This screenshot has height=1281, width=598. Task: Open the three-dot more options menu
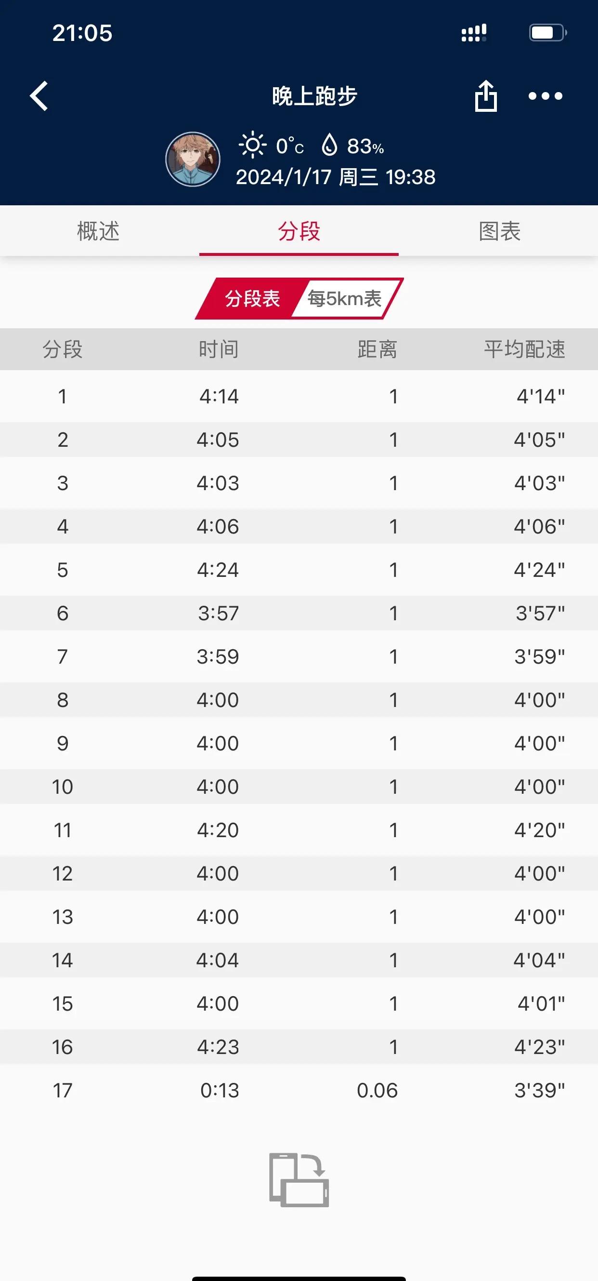pyautogui.click(x=545, y=95)
